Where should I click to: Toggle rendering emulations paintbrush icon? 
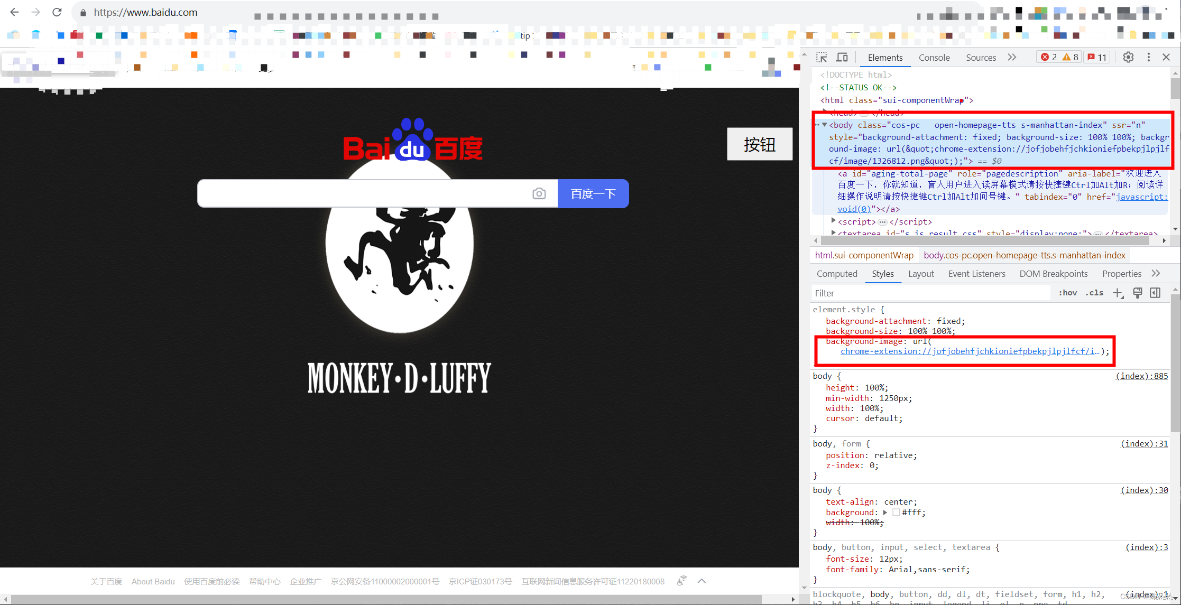(1137, 293)
